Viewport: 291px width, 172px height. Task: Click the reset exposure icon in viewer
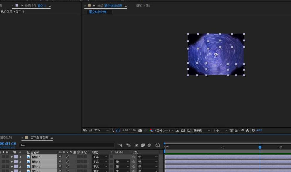pyautogui.click(x=253, y=130)
